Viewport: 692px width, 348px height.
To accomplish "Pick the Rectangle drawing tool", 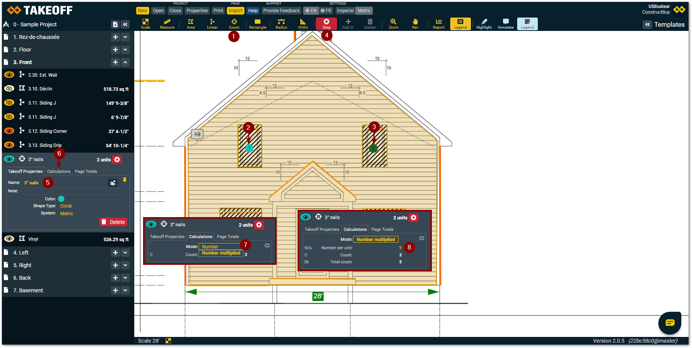I will pos(257,24).
